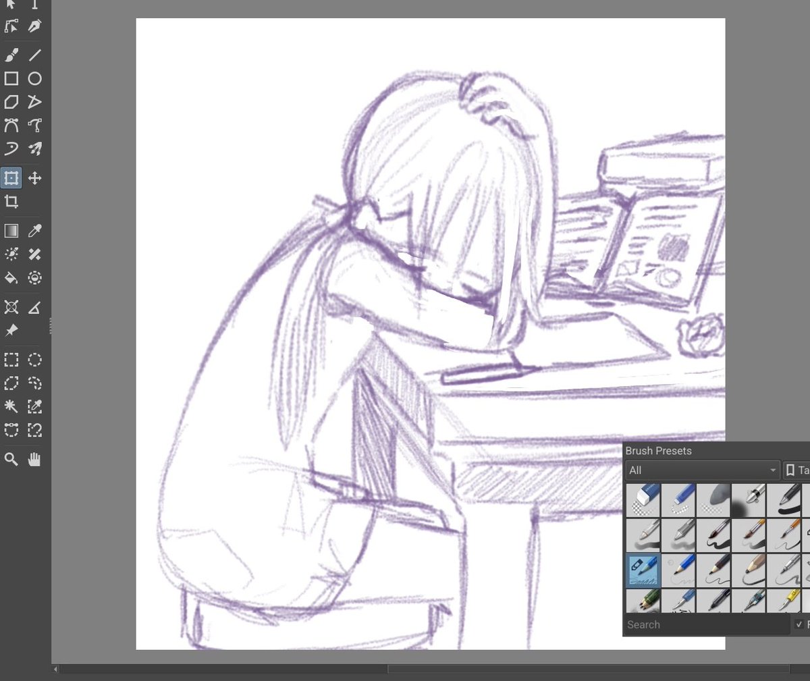Click the bookmark Tag button
The image size is (810, 681).
pyautogui.click(x=796, y=470)
